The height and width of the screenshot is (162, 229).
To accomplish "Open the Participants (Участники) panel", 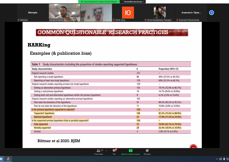I will click(x=98, y=152).
